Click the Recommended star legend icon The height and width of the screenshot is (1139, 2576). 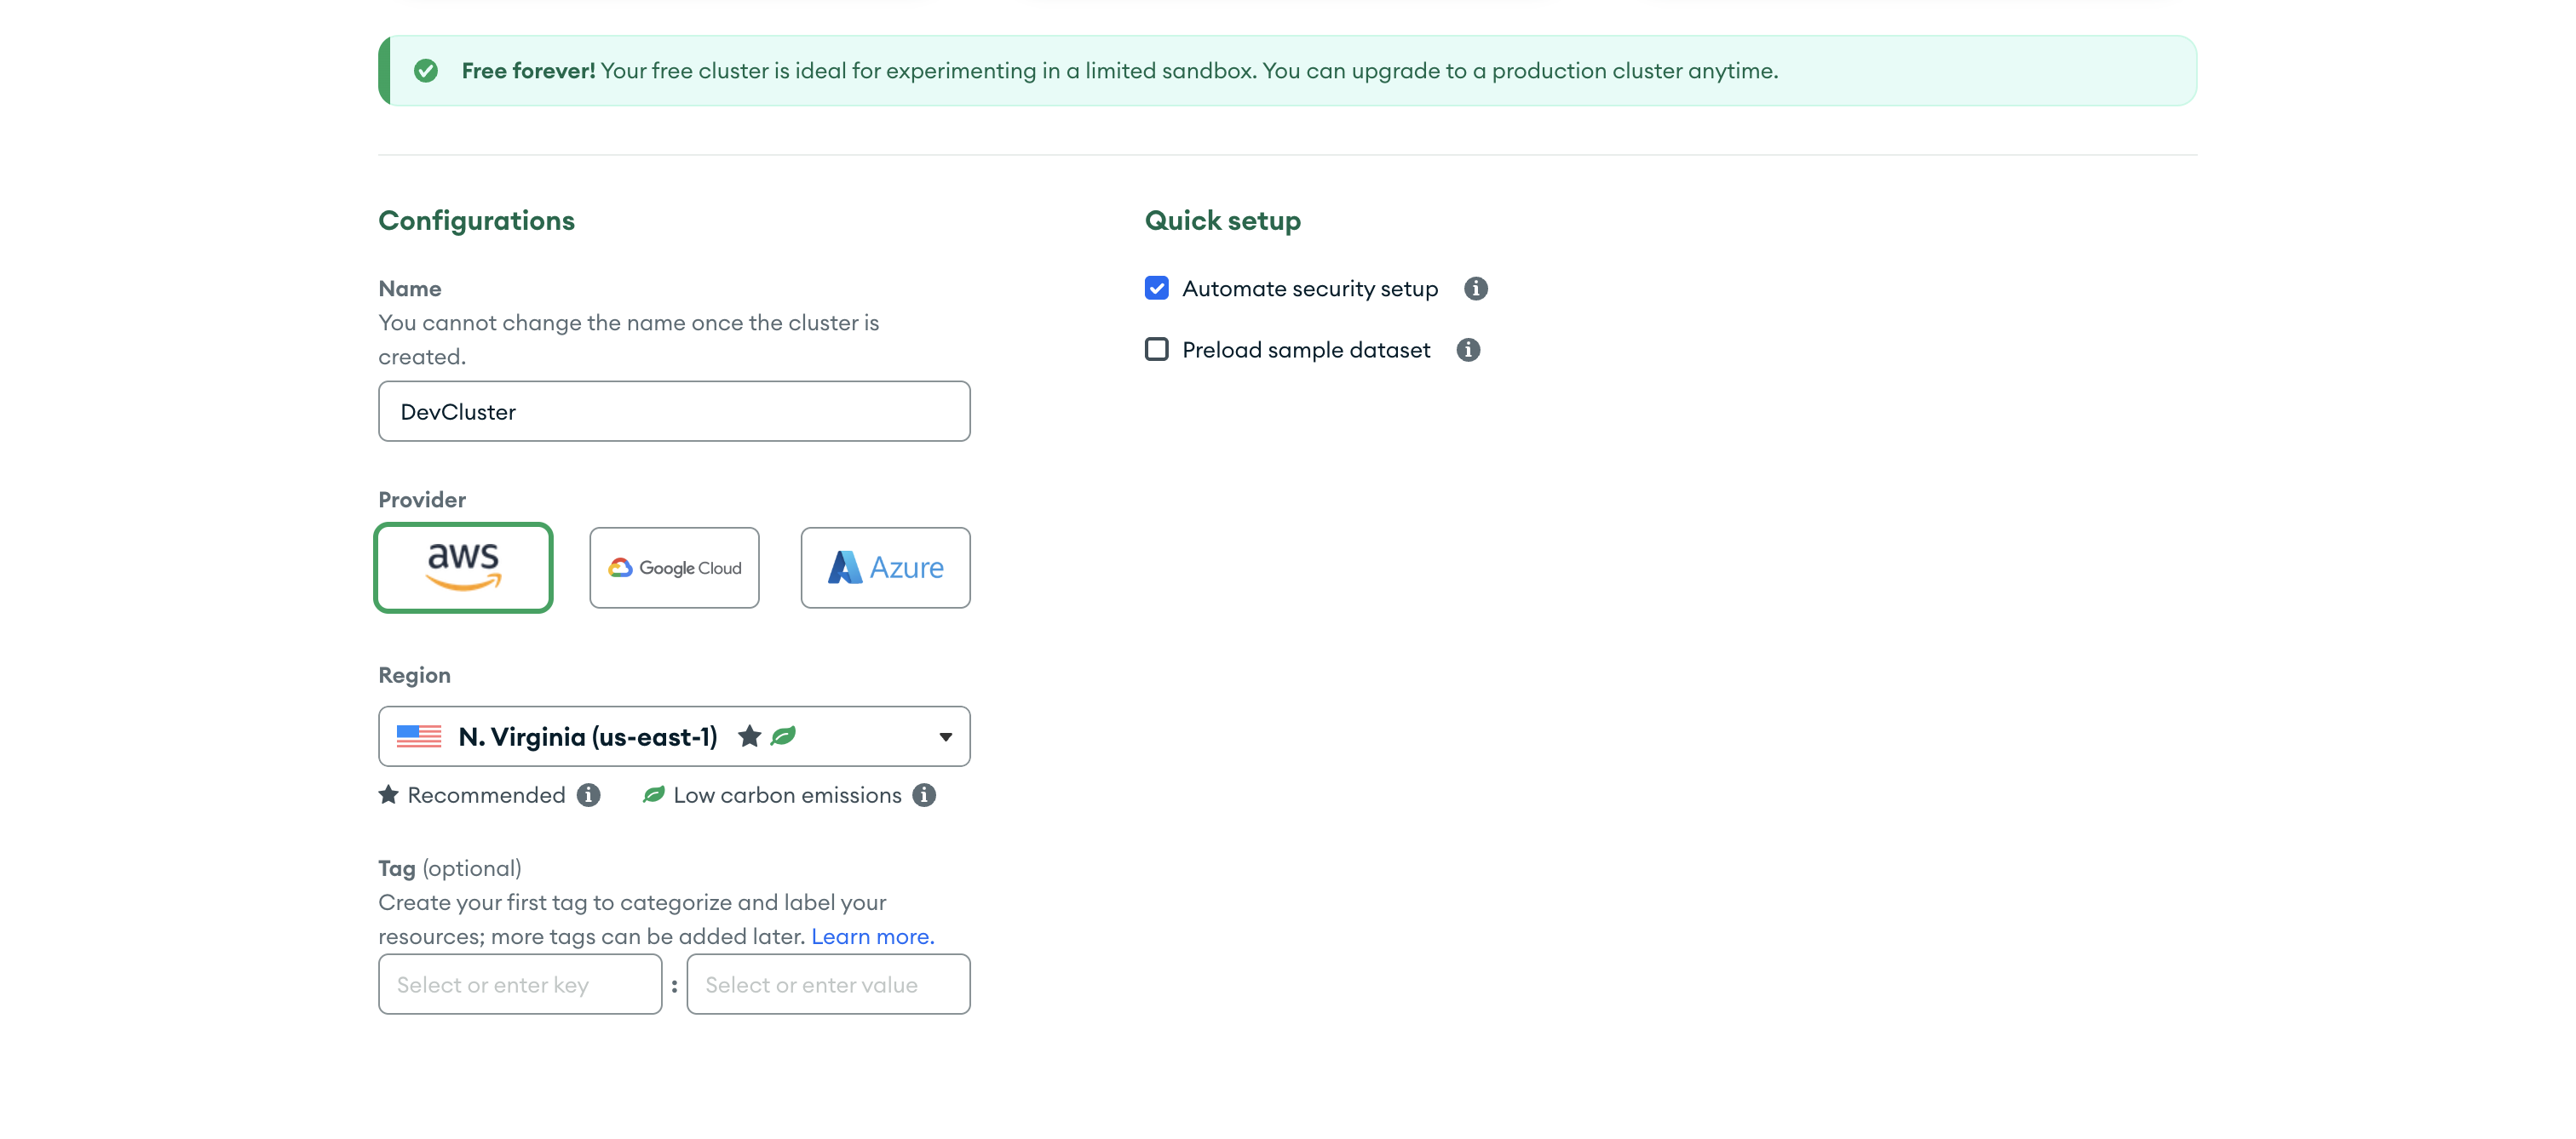[x=388, y=794]
